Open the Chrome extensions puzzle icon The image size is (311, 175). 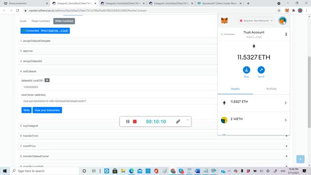(x=294, y=11)
